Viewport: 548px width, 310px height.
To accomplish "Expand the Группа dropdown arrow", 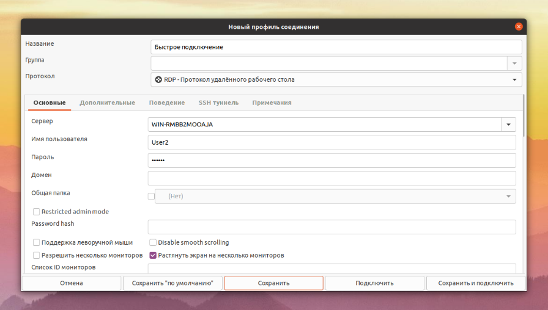I will pos(514,63).
